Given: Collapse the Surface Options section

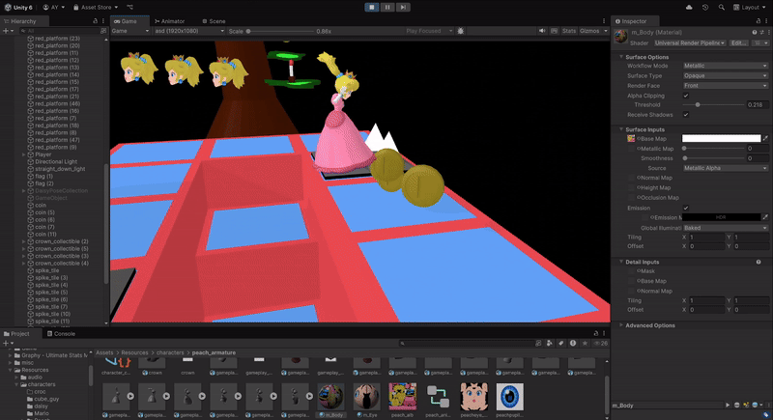Looking at the screenshot, I should [x=621, y=57].
